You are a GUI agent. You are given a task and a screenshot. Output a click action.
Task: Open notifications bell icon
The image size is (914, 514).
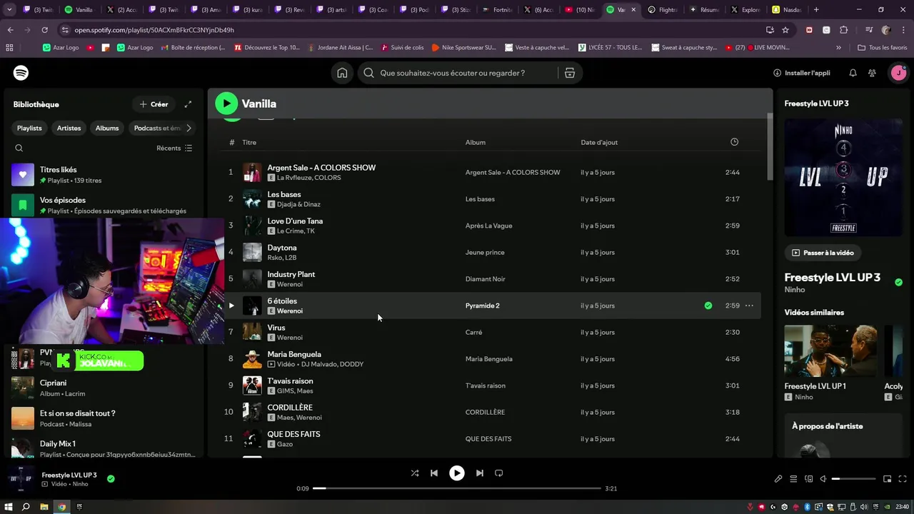click(853, 73)
